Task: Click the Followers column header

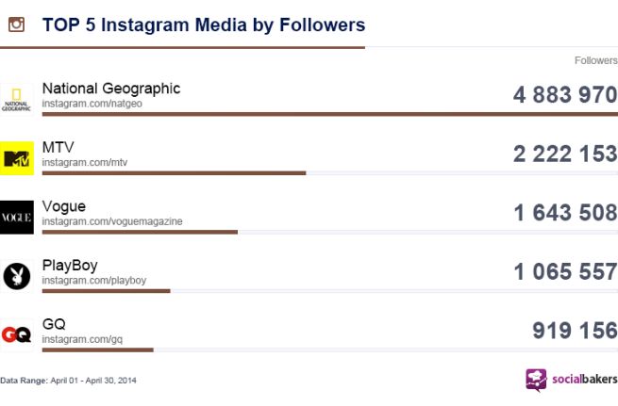Action: (x=595, y=61)
